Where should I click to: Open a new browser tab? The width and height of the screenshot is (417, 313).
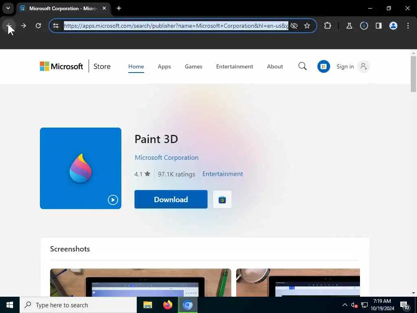coord(119,8)
